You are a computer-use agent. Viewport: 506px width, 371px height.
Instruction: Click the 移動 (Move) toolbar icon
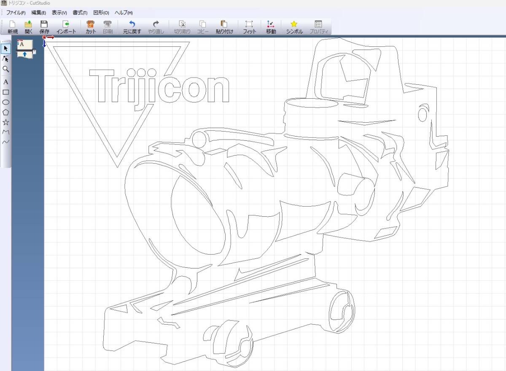pos(271,27)
